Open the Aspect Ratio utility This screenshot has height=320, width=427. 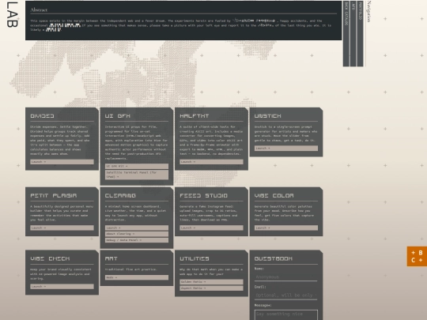click(x=211, y=288)
